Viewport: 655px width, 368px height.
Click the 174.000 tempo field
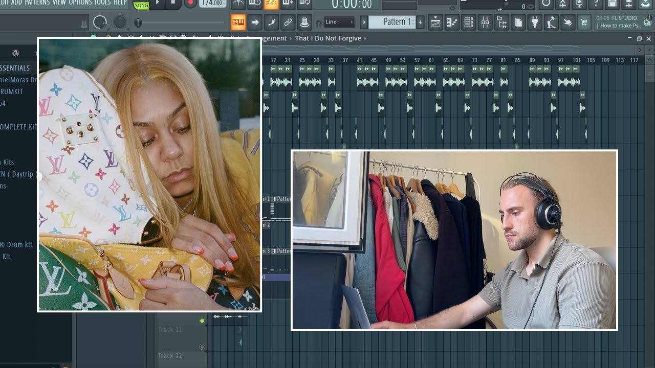pyautogui.click(x=213, y=3)
